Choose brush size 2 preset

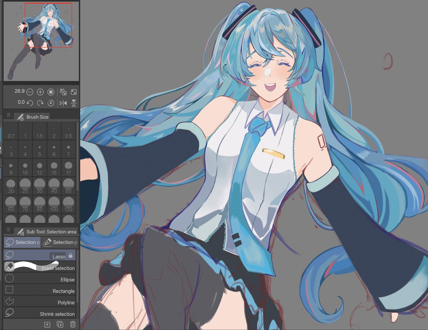[x=54, y=131]
